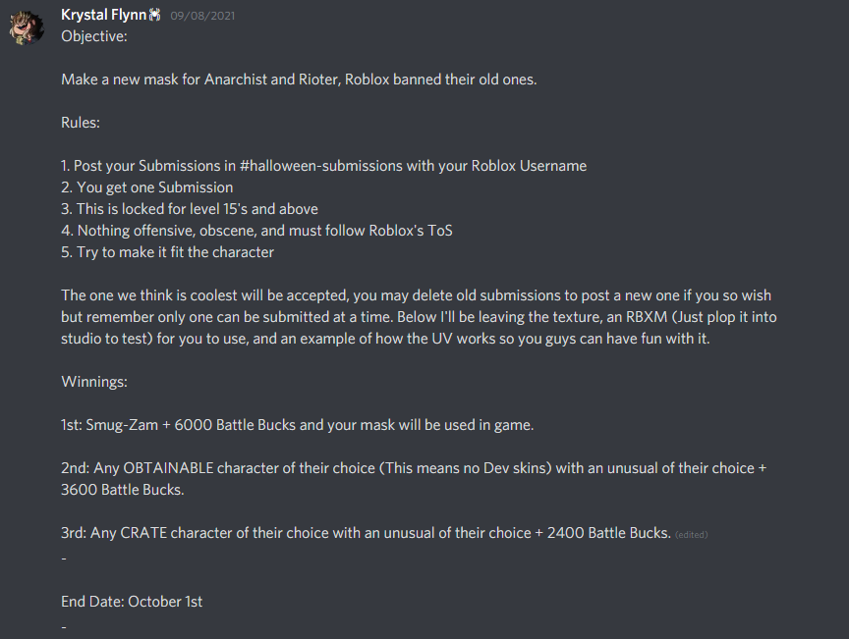
Task: Click the 3600 Battle Bucks text
Action: pos(123,490)
